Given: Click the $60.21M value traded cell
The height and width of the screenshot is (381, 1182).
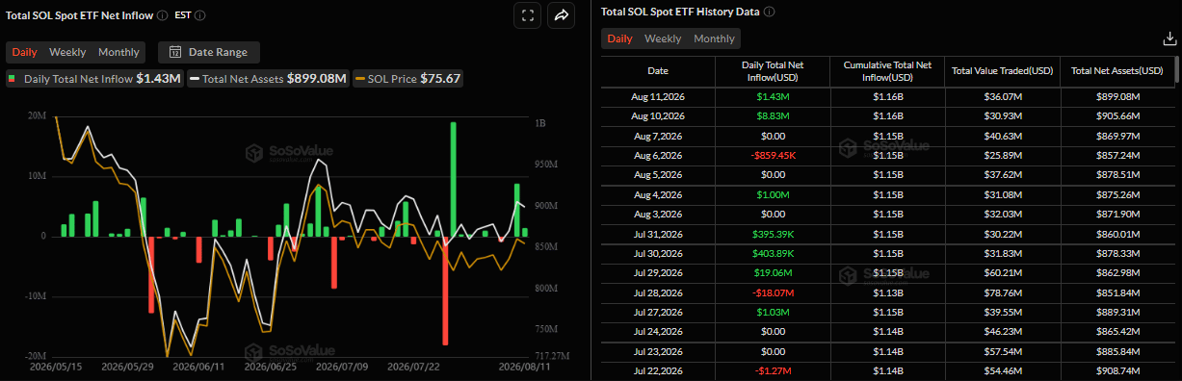Looking at the screenshot, I should 1002,272.
